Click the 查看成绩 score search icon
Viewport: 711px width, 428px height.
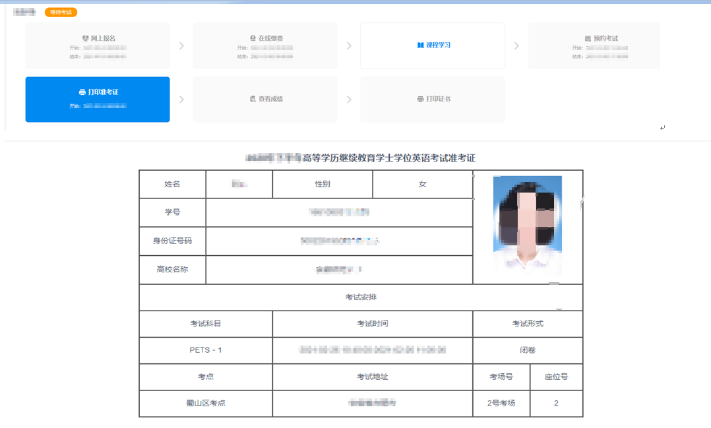[x=253, y=99]
